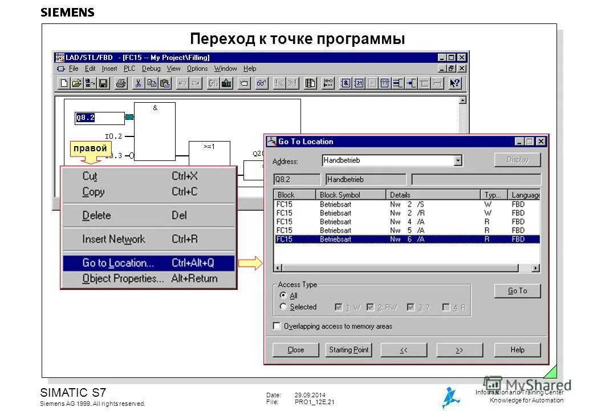This screenshot has height=411, width=593.
Task: Choose Cut in the context menu
Action: (x=149, y=176)
